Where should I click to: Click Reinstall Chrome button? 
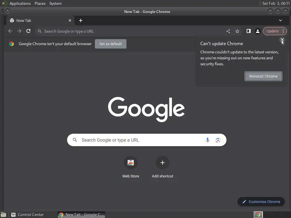pyautogui.click(x=263, y=76)
